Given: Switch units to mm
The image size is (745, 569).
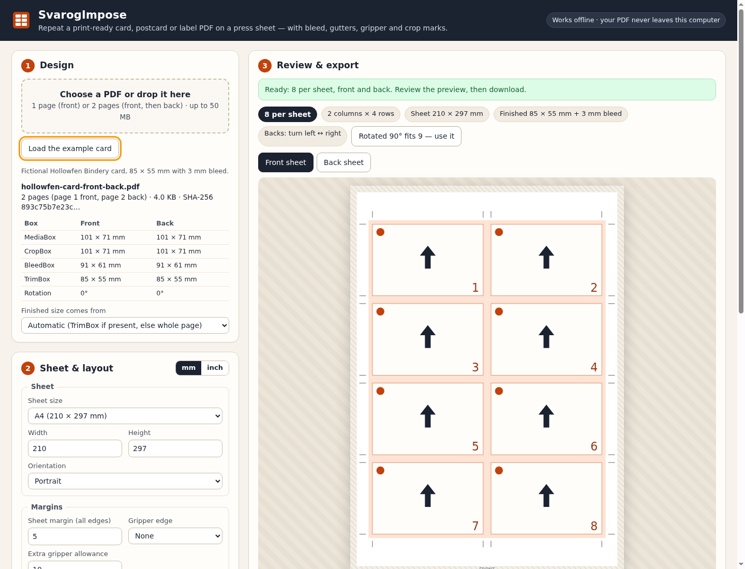Looking at the screenshot, I should 189,368.
